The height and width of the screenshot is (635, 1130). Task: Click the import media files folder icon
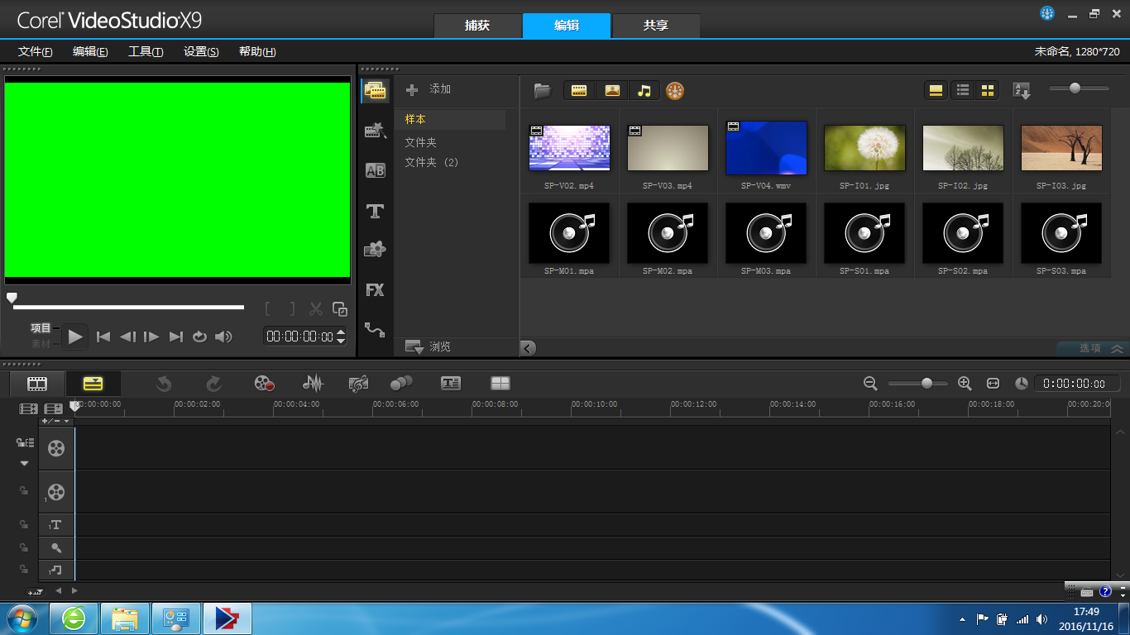[x=543, y=91]
